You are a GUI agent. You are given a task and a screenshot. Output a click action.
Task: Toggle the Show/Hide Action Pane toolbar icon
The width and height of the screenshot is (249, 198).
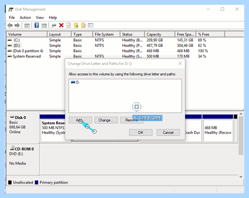coord(44,25)
